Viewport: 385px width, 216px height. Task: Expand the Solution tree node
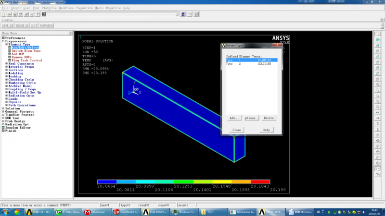pos(3,108)
